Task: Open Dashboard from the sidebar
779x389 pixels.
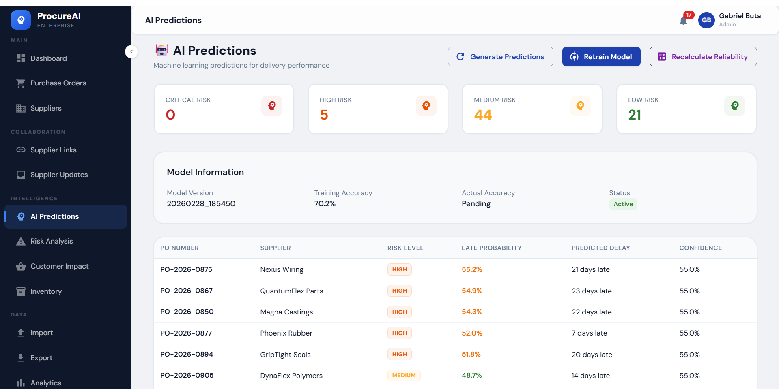Action: click(x=48, y=58)
